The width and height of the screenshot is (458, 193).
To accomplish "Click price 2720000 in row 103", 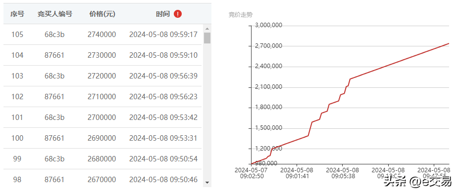I will coord(102,76).
